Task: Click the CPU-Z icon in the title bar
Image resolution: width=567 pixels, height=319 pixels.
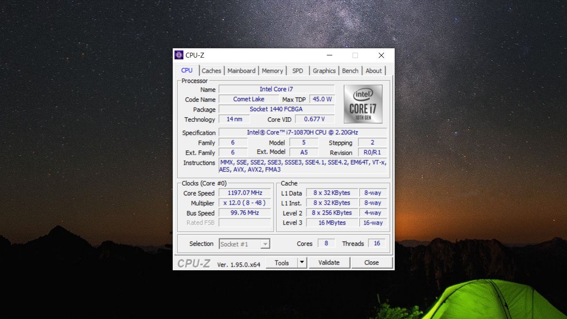Action: pos(179,54)
